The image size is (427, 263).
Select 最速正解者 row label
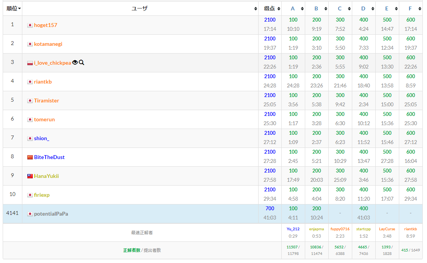point(142,233)
